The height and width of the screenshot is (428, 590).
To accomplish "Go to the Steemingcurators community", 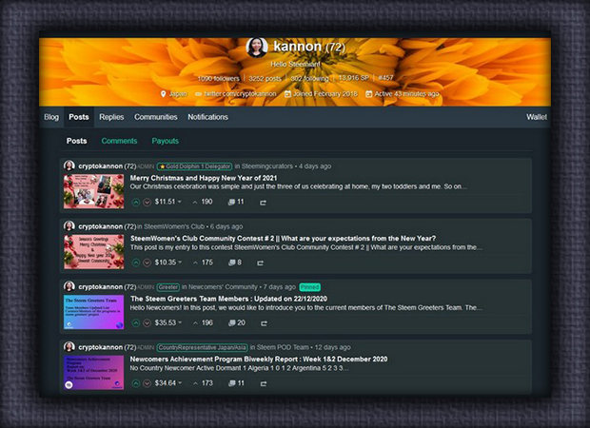I will tap(267, 165).
